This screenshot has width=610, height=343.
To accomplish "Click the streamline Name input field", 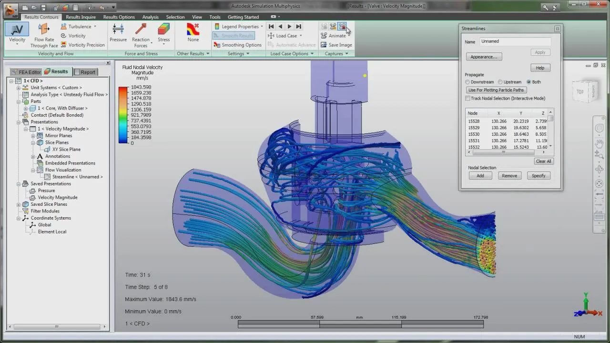I will 515,41.
